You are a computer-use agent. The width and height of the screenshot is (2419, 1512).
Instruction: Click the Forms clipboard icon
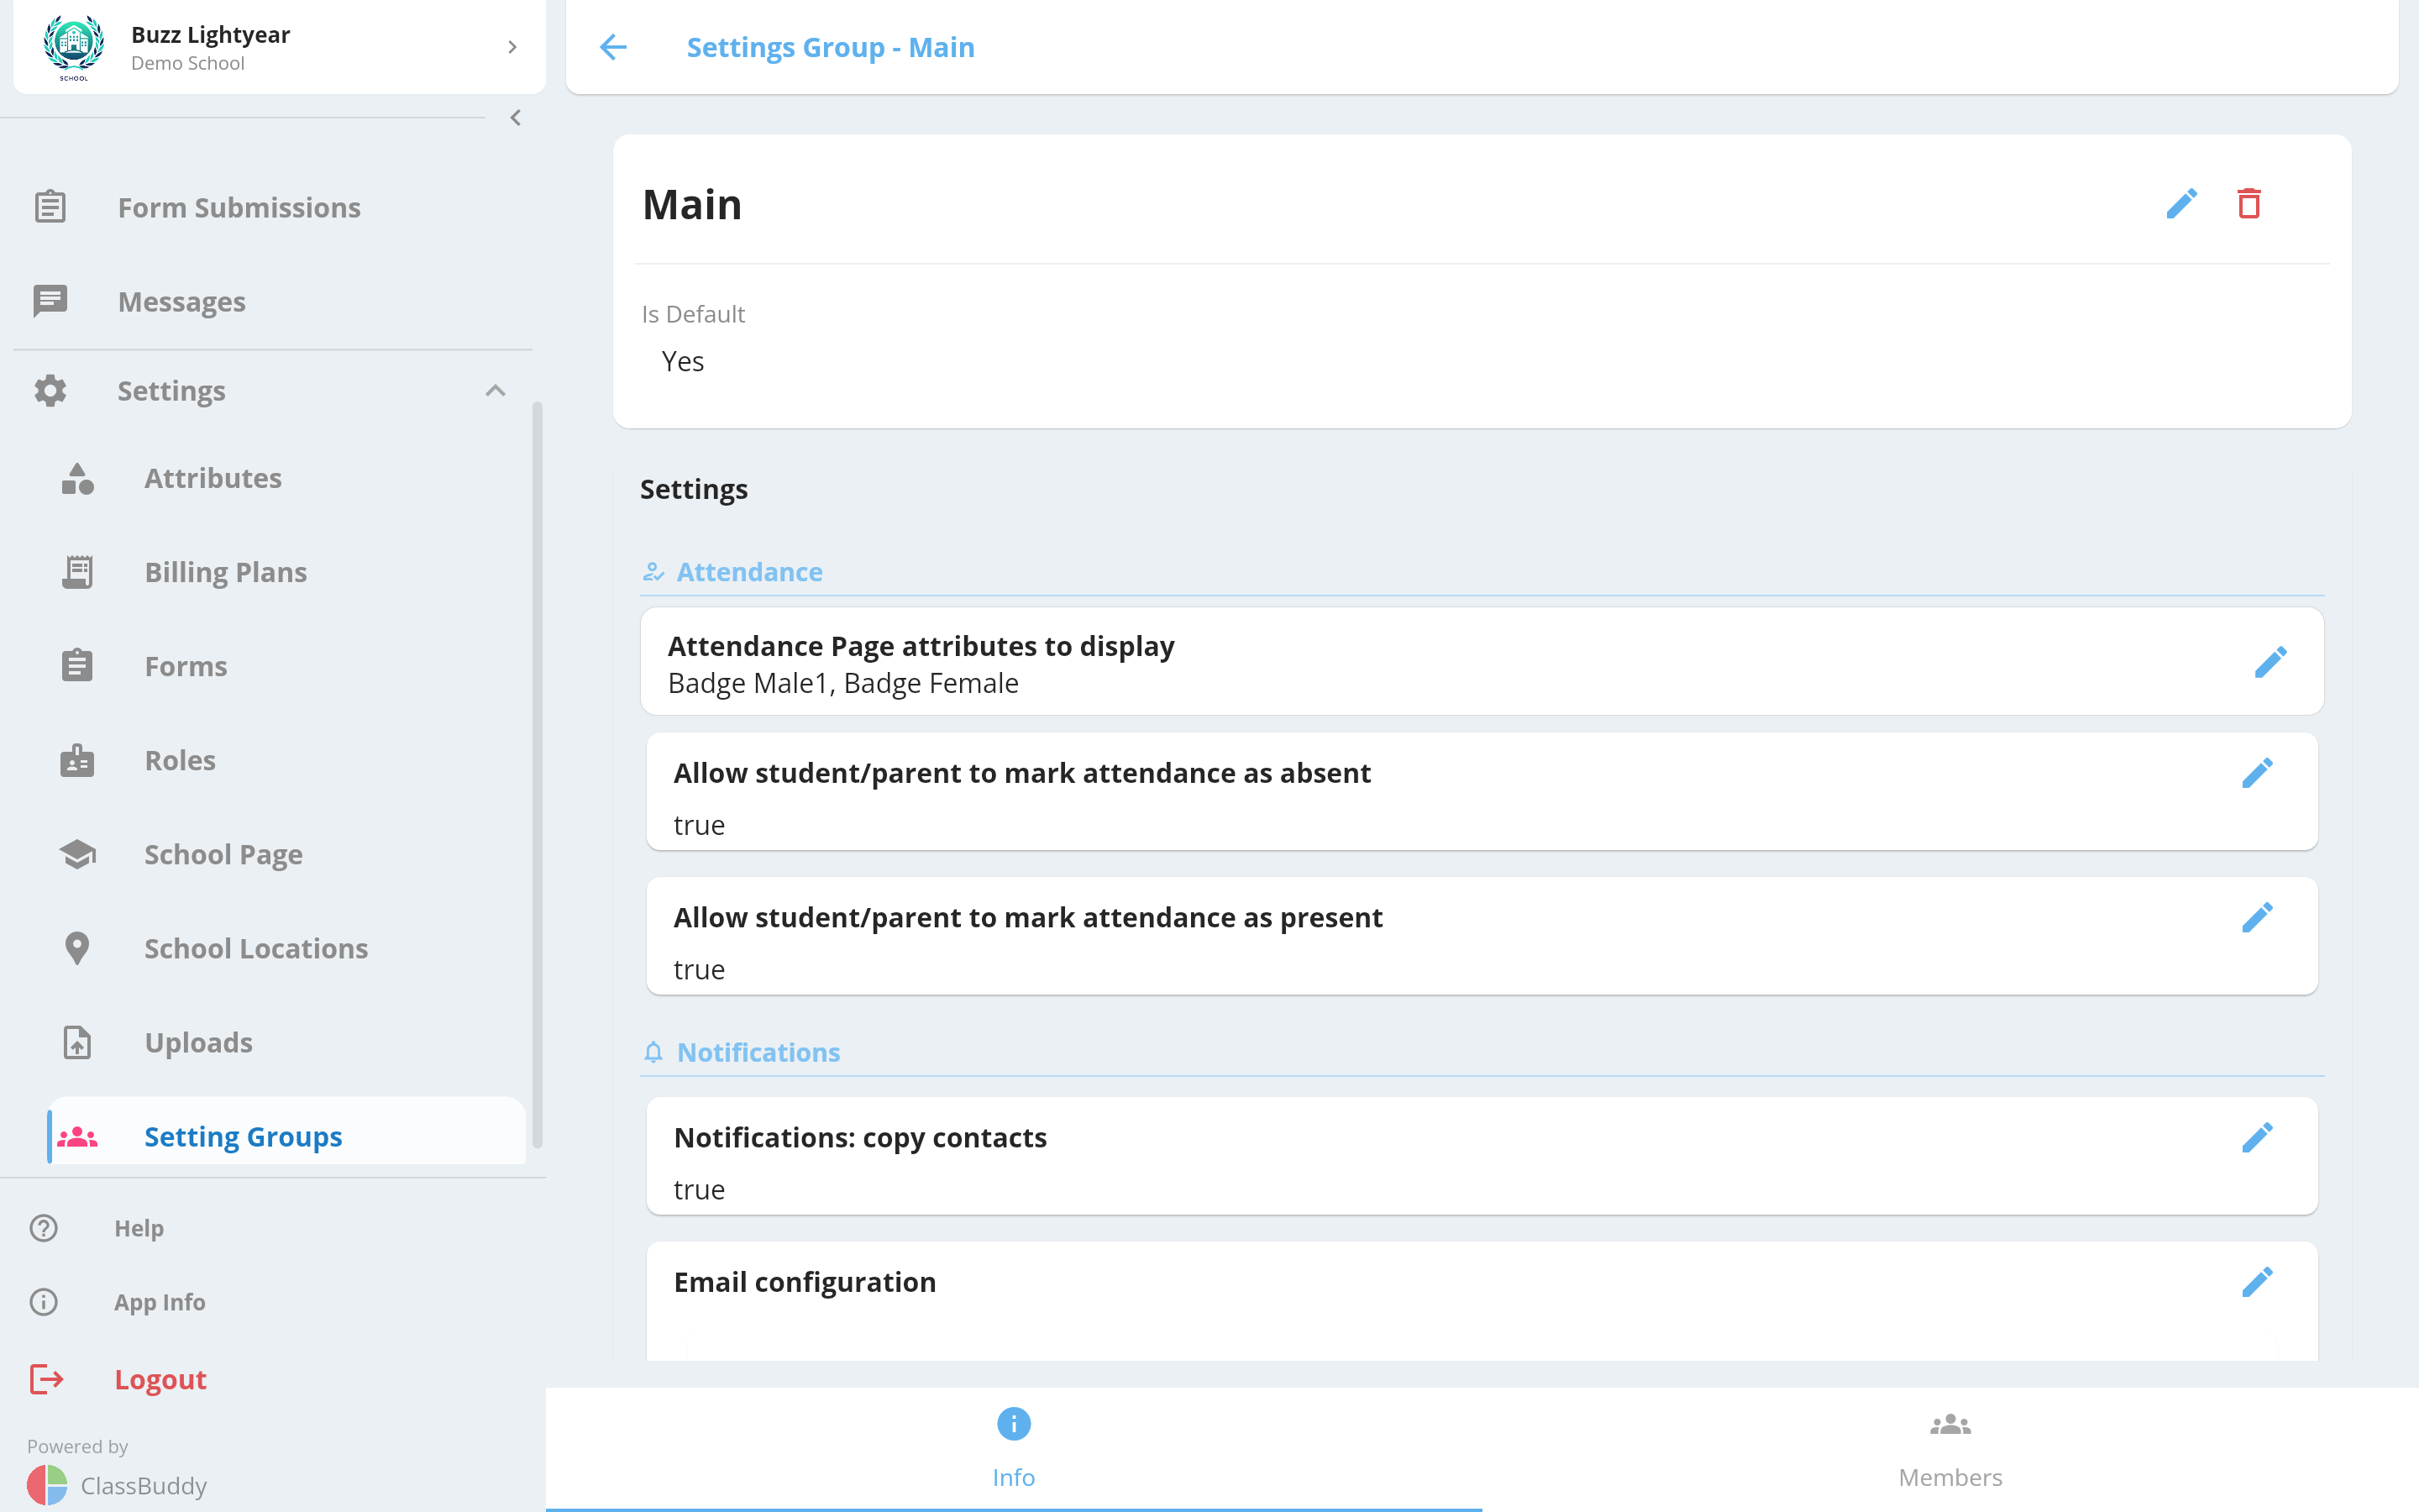[x=77, y=666]
